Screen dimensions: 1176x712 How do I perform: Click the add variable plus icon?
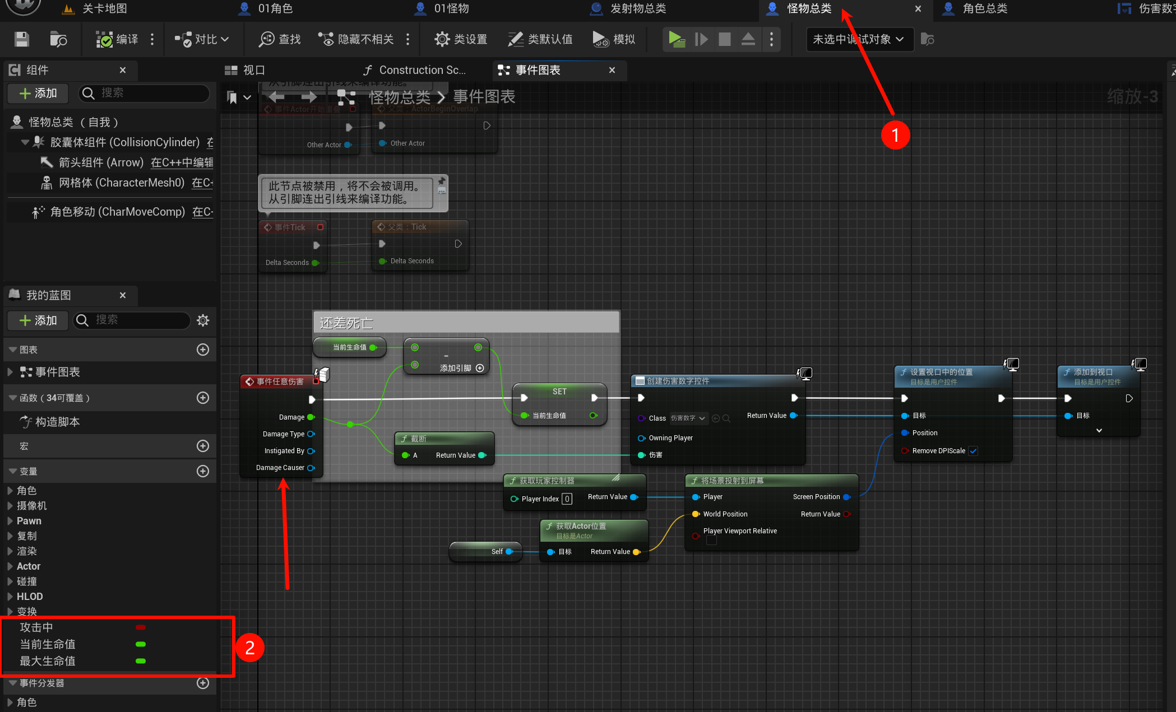(x=203, y=471)
